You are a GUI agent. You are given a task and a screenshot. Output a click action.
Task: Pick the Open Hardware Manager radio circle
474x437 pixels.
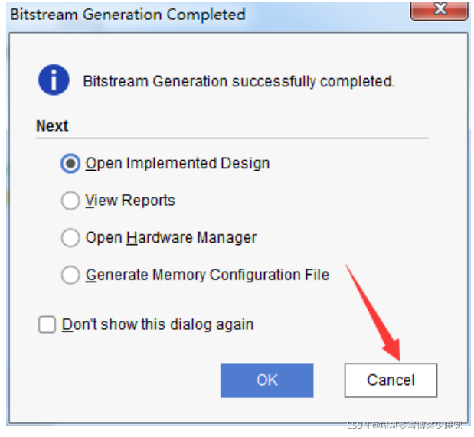tap(70, 238)
